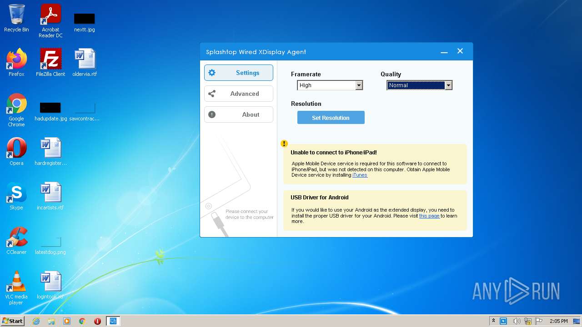
Task: Click the share icon on Advanced tab
Action: (x=212, y=94)
